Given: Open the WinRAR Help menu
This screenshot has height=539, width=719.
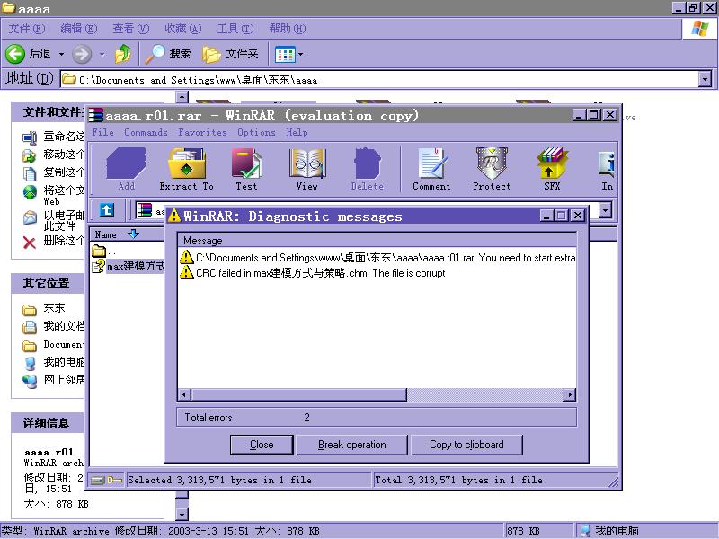Looking at the screenshot, I should pos(297,132).
